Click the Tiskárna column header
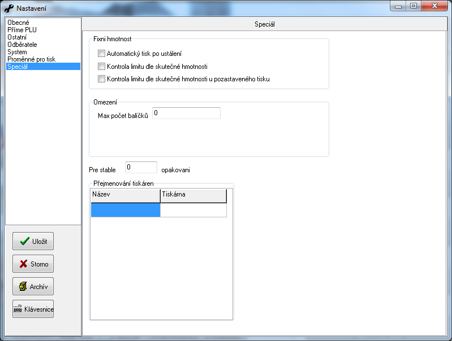 tap(193, 195)
